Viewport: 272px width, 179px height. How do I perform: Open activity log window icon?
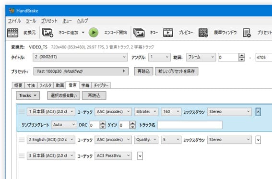(203, 33)
